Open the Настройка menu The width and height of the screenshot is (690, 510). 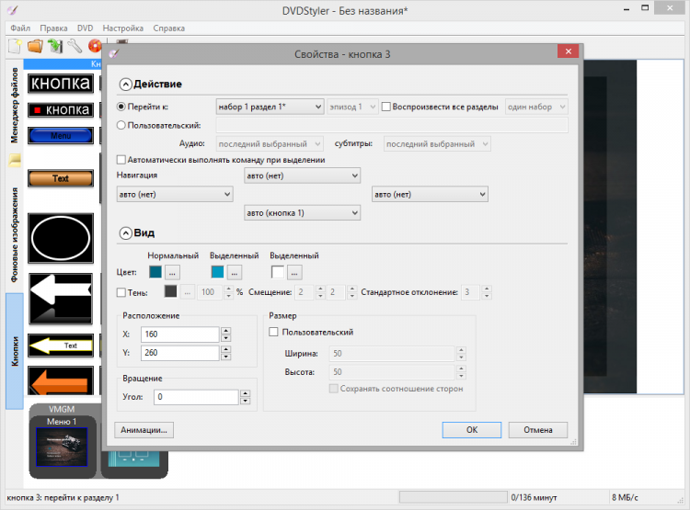click(122, 28)
